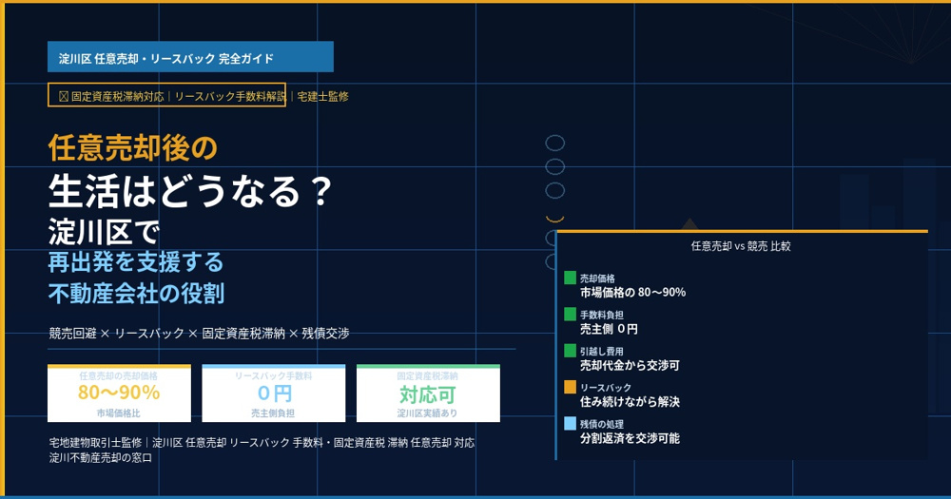Click the value 市場価格の 80〜90%
The image size is (951, 499).
click(632, 292)
